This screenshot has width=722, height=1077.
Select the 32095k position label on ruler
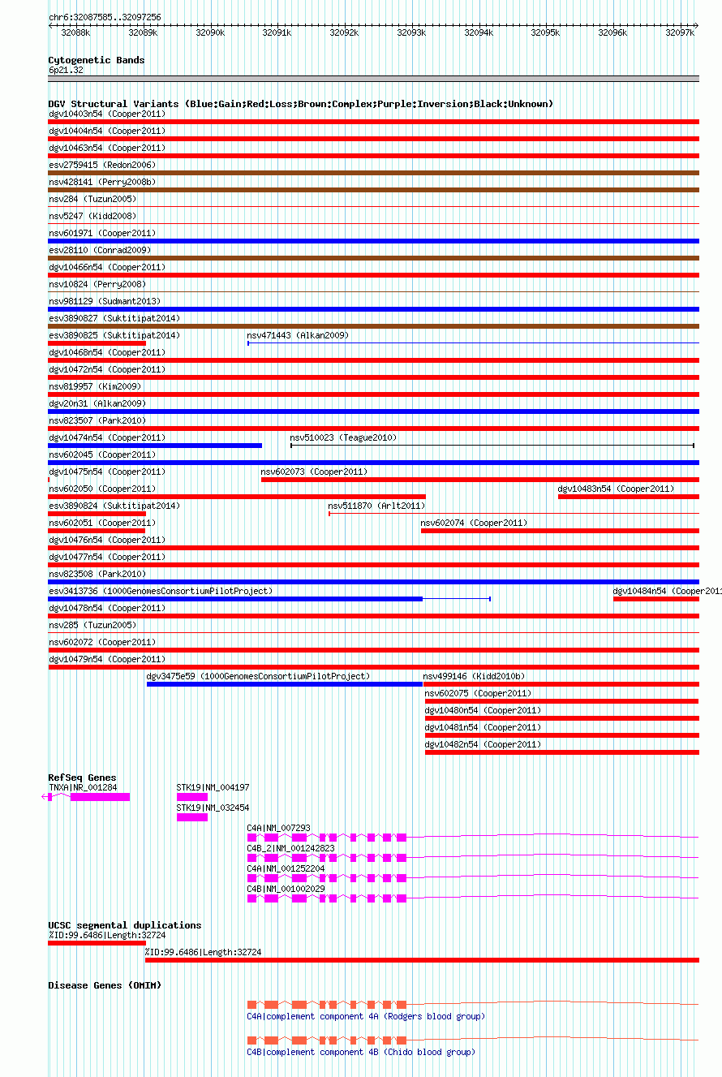click(x=545, y=32)
